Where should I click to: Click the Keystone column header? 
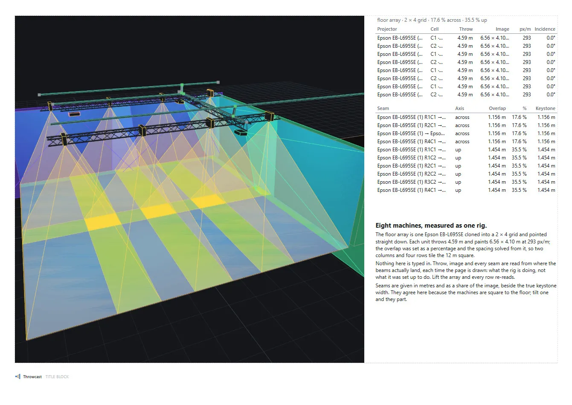546,108
